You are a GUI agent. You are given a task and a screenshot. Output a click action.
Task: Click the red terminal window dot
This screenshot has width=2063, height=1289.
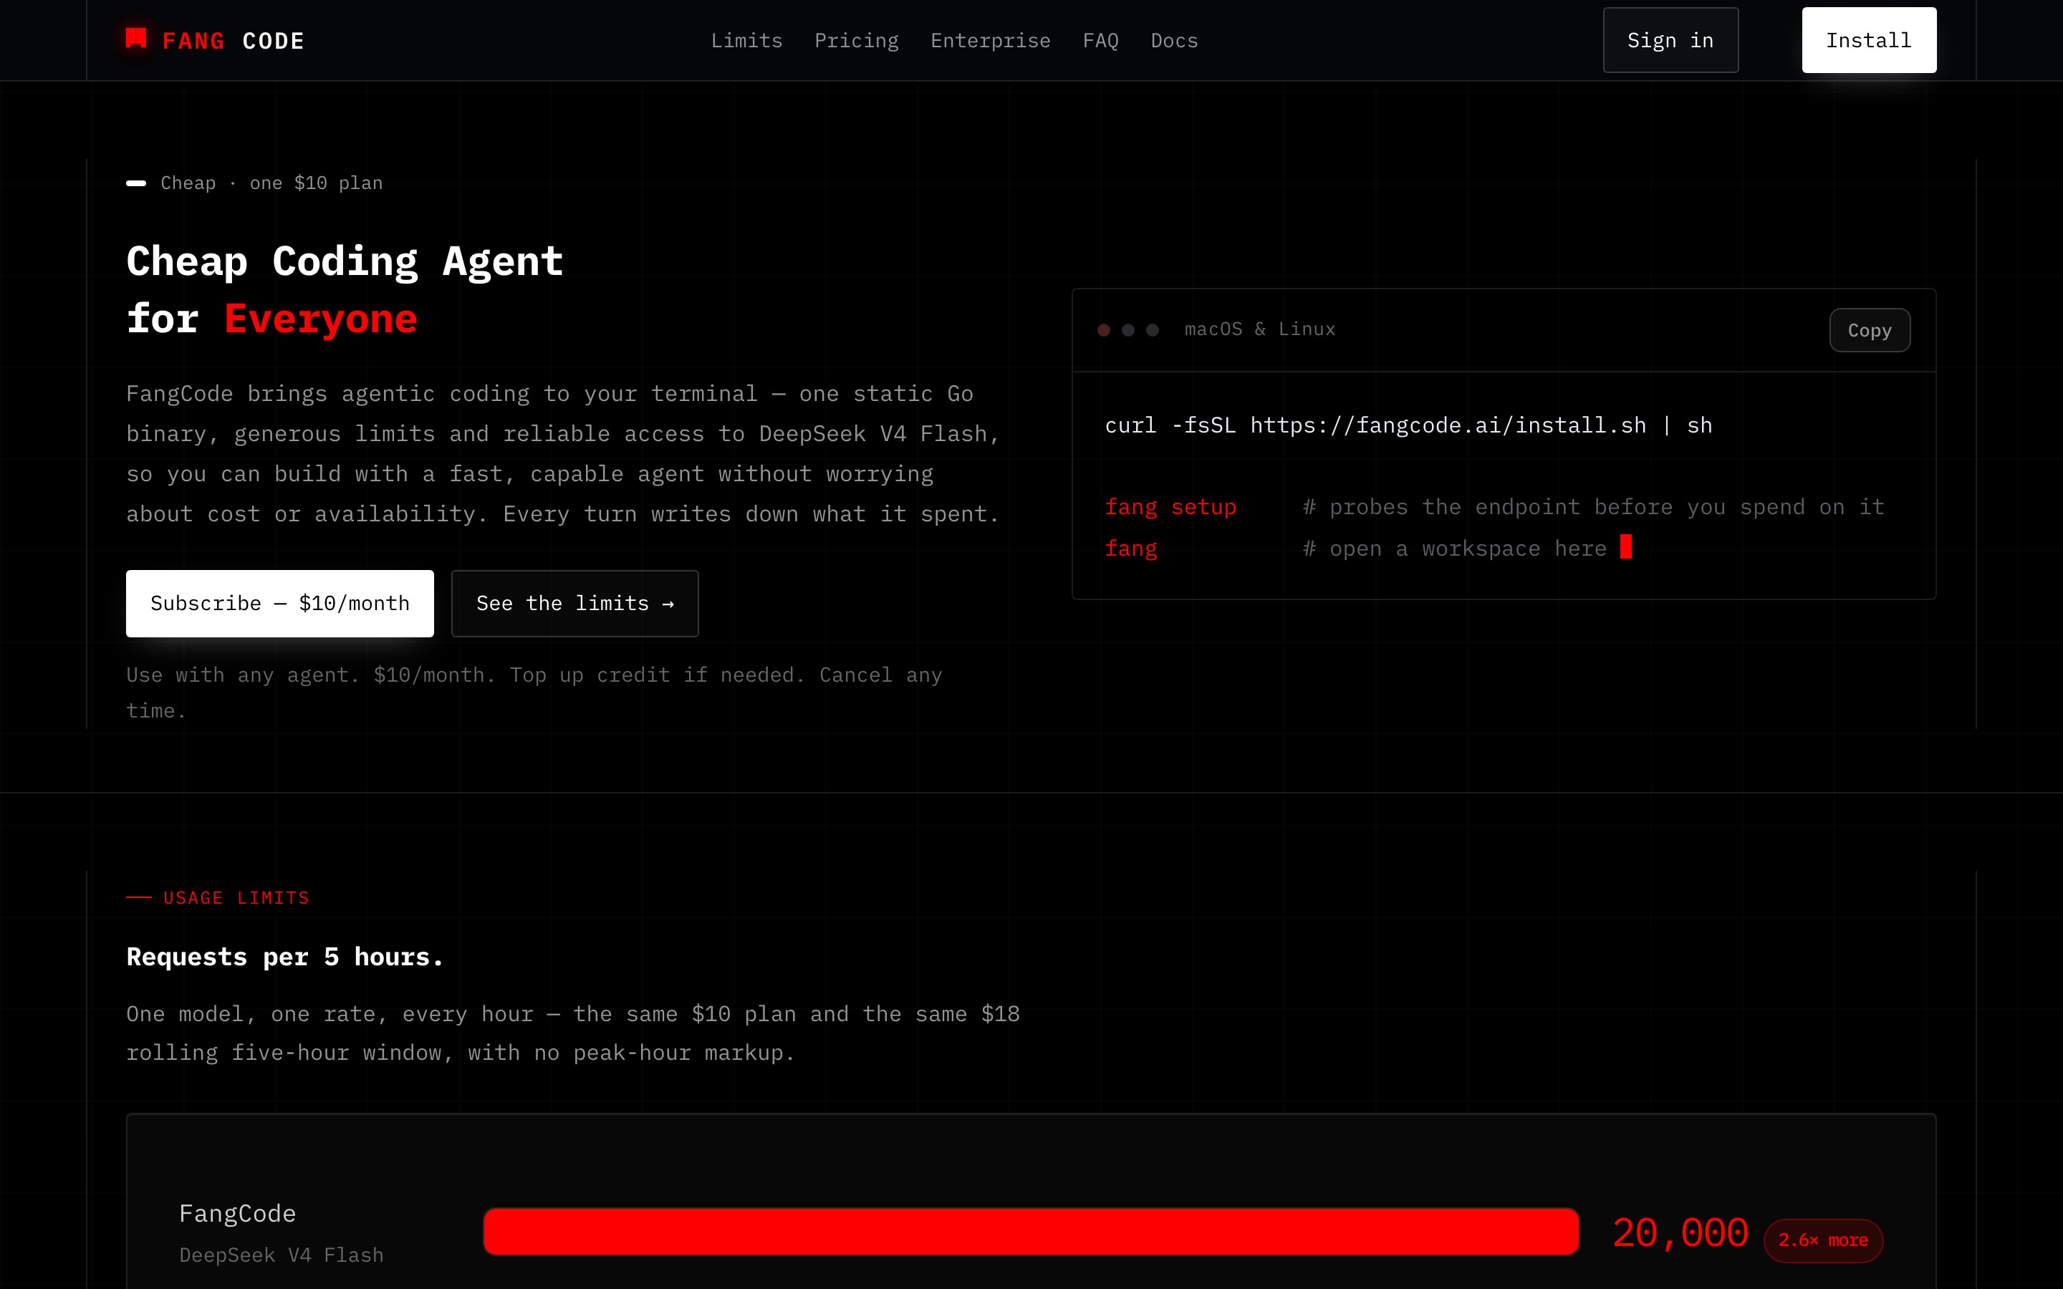point(1104,330)
